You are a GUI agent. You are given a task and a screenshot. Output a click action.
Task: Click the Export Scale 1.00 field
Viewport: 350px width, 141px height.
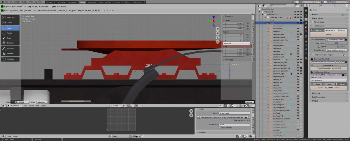pyautogui.click(x=337, y=43)
